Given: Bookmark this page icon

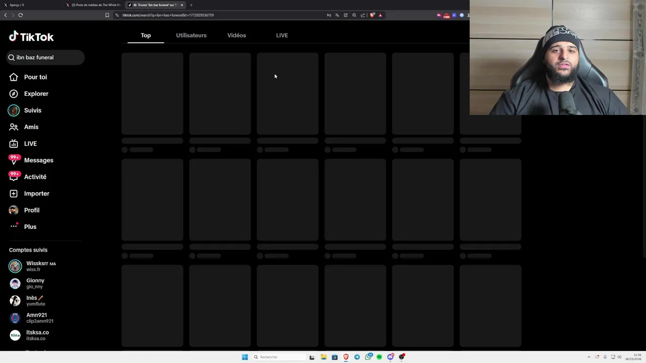Looking at the screenshot, I should click(107, 15).
